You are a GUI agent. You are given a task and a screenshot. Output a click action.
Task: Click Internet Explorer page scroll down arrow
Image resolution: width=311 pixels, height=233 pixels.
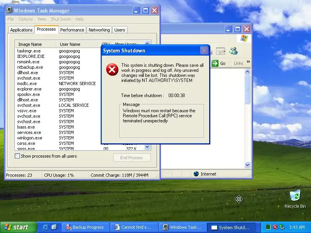click(247, 165)
